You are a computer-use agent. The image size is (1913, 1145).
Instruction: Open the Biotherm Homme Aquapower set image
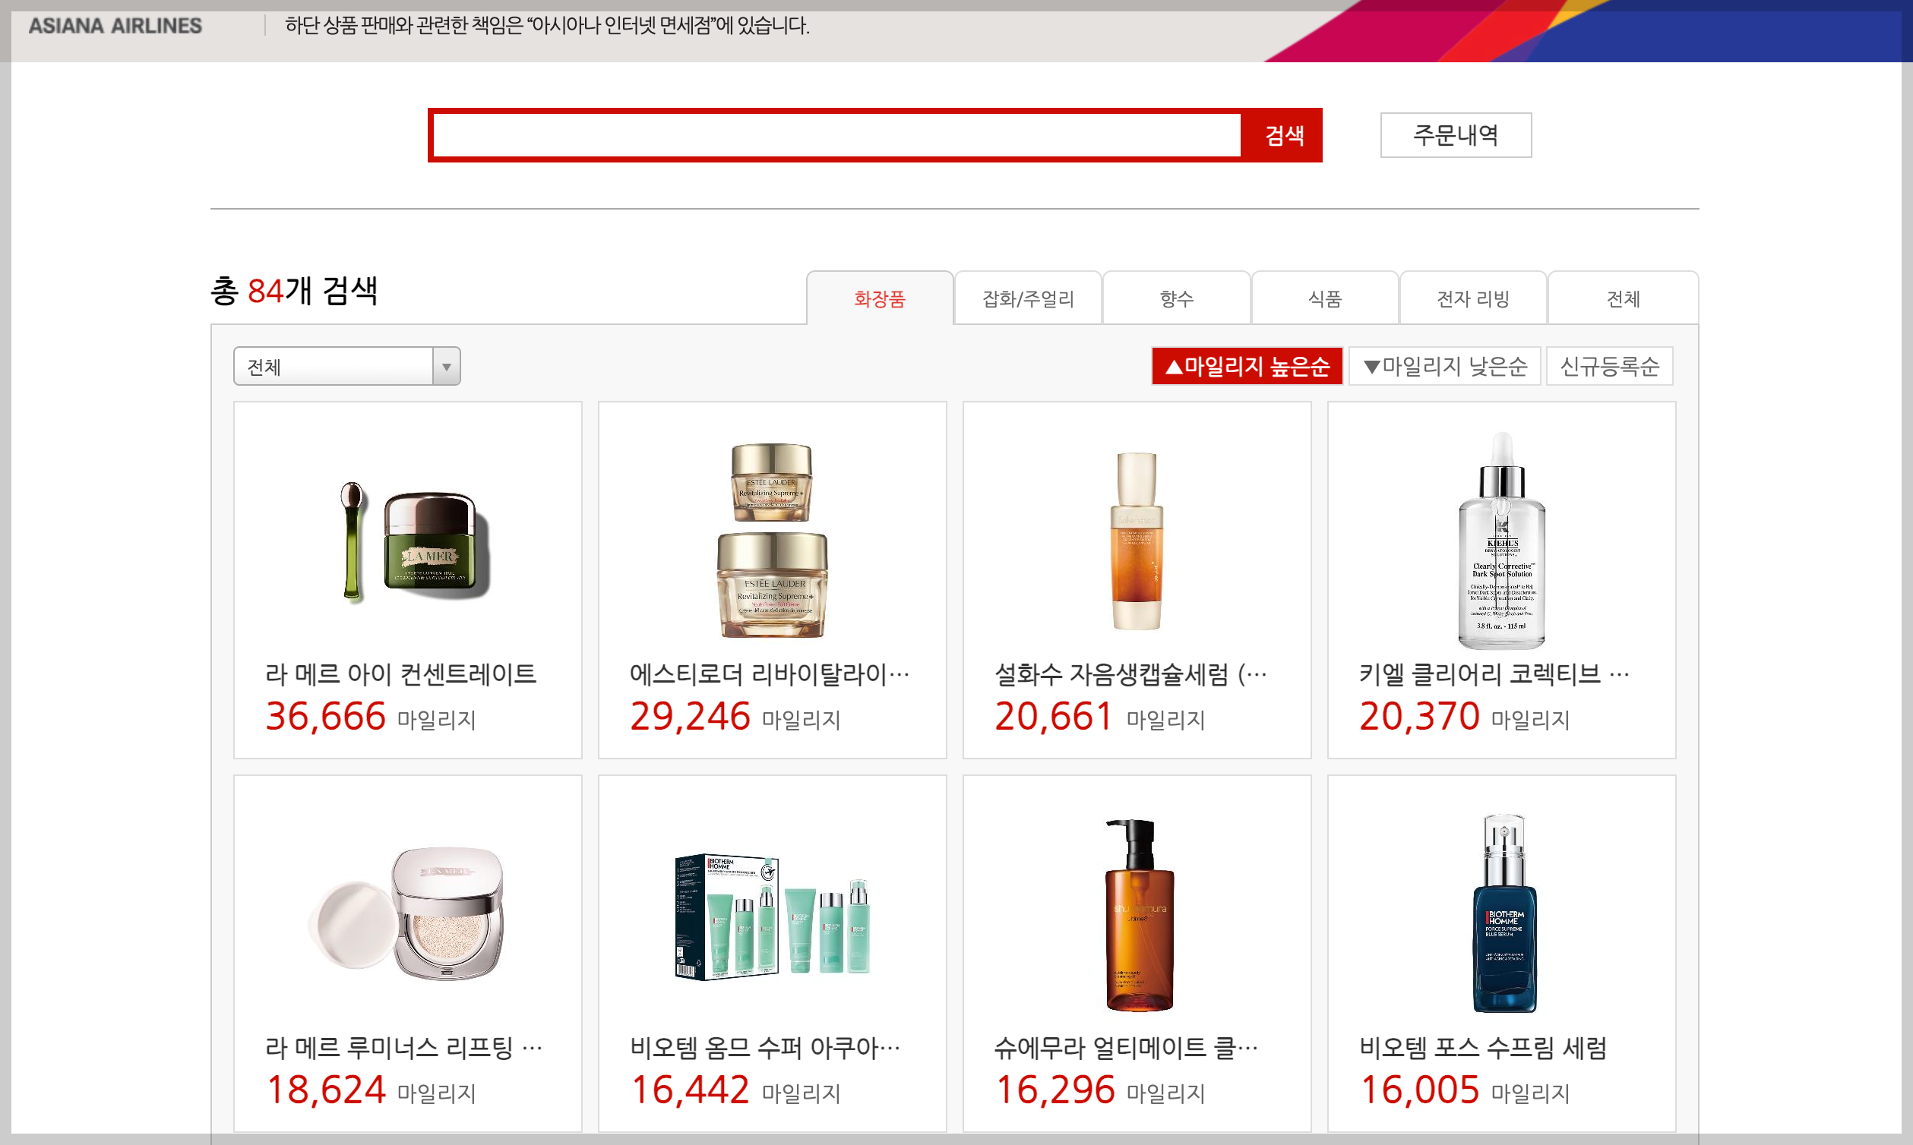[x=772, y=916]
